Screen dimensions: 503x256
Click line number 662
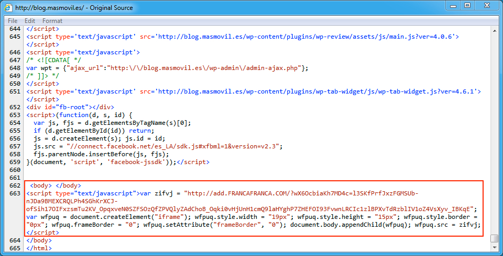pyautogui.click(x=15, y=185)
